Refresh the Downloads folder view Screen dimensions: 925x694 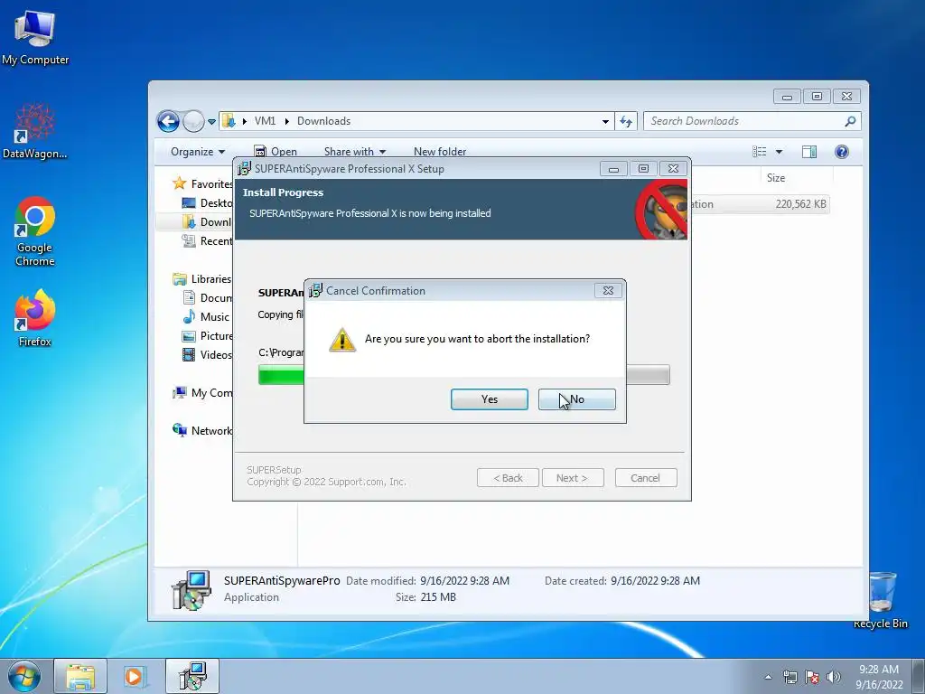[x=626, y=122]
